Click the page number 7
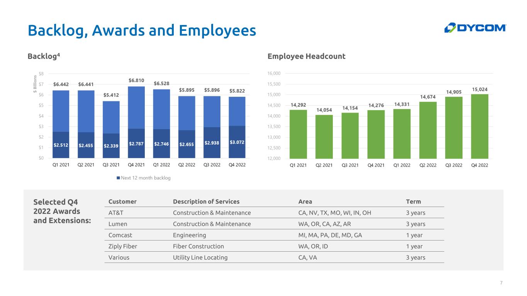The height and width of the screenshot is (296, 527). click(x=501, y=283)
